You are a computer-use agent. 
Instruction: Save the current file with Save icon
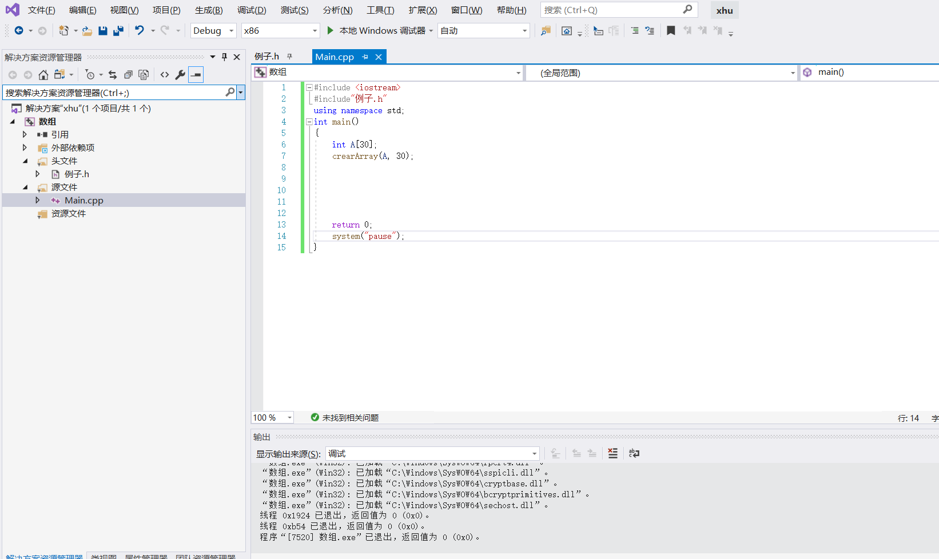[103, 31]
